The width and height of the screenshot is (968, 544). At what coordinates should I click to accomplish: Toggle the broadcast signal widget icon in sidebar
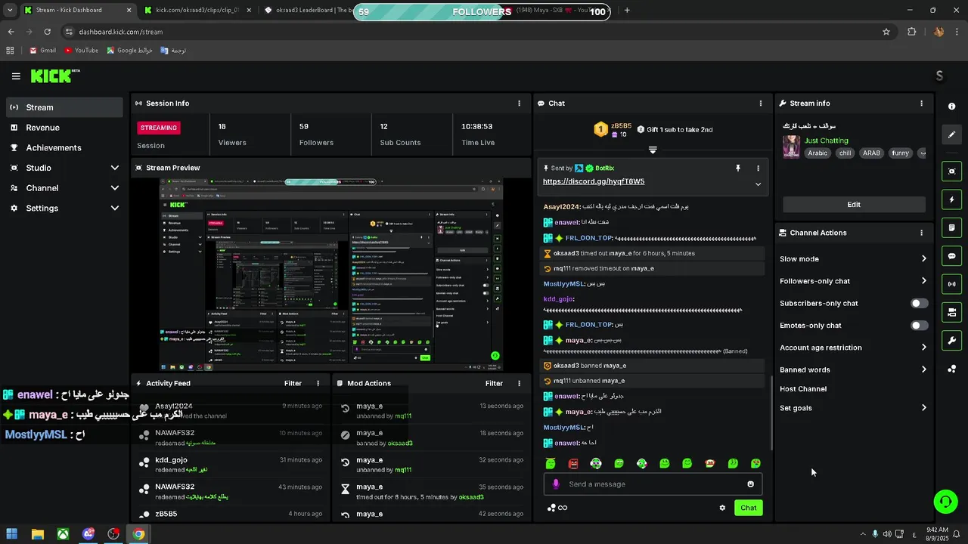click(952, 284)
